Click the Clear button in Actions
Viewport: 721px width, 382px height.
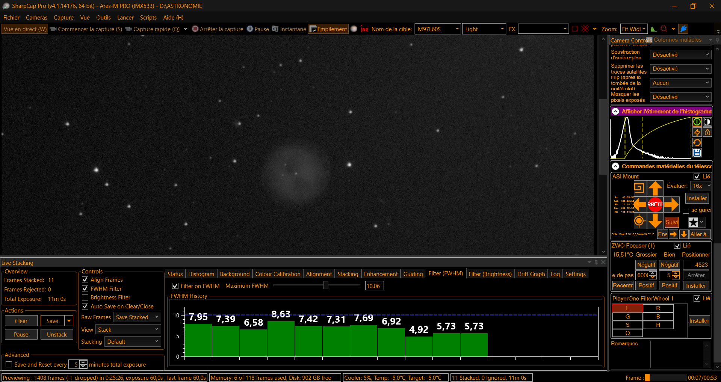tap(21, 321)
